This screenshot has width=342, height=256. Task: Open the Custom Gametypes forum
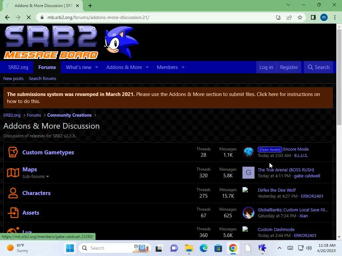coord(48,152)
